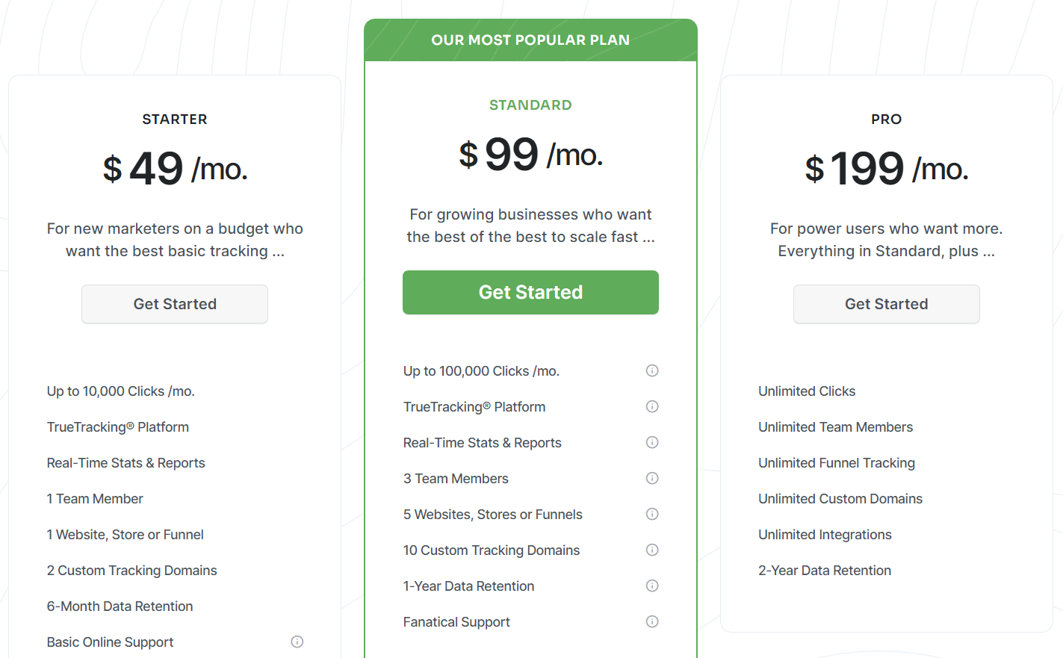Click 2-Year Data Retention in Pro plan
This screenshot has height=658, width=1063.
pyautogui.click(x=825, y=571)
